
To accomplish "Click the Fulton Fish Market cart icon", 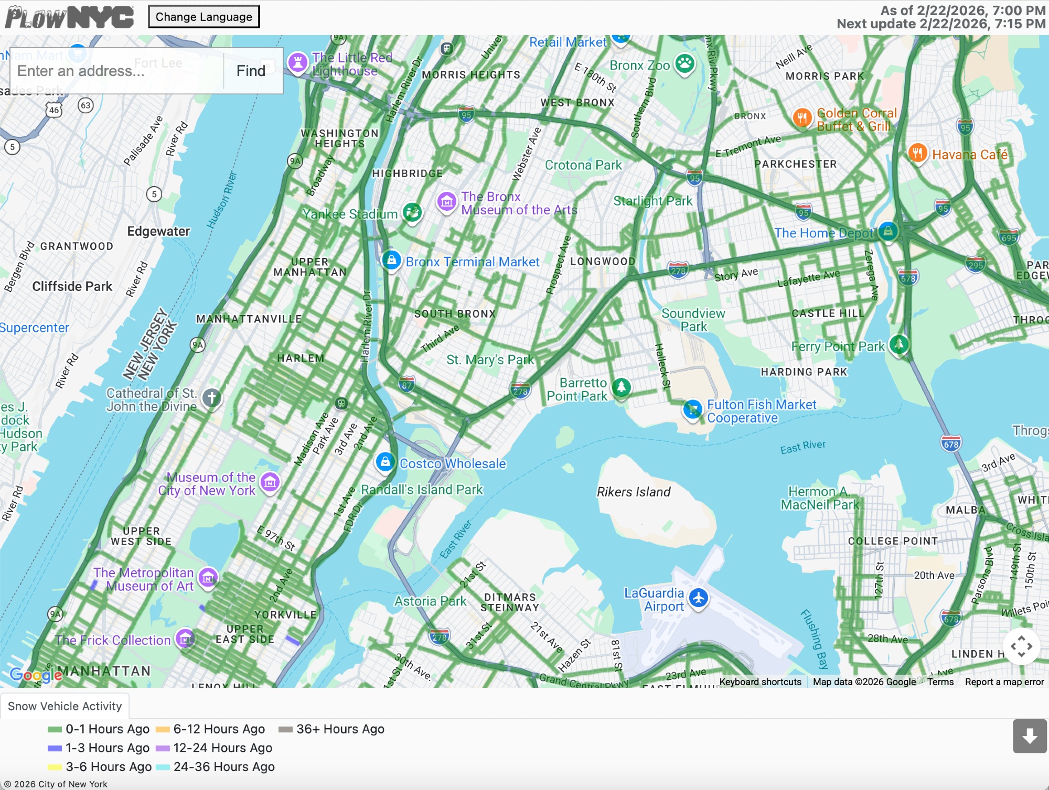I will tap(693, 409).
